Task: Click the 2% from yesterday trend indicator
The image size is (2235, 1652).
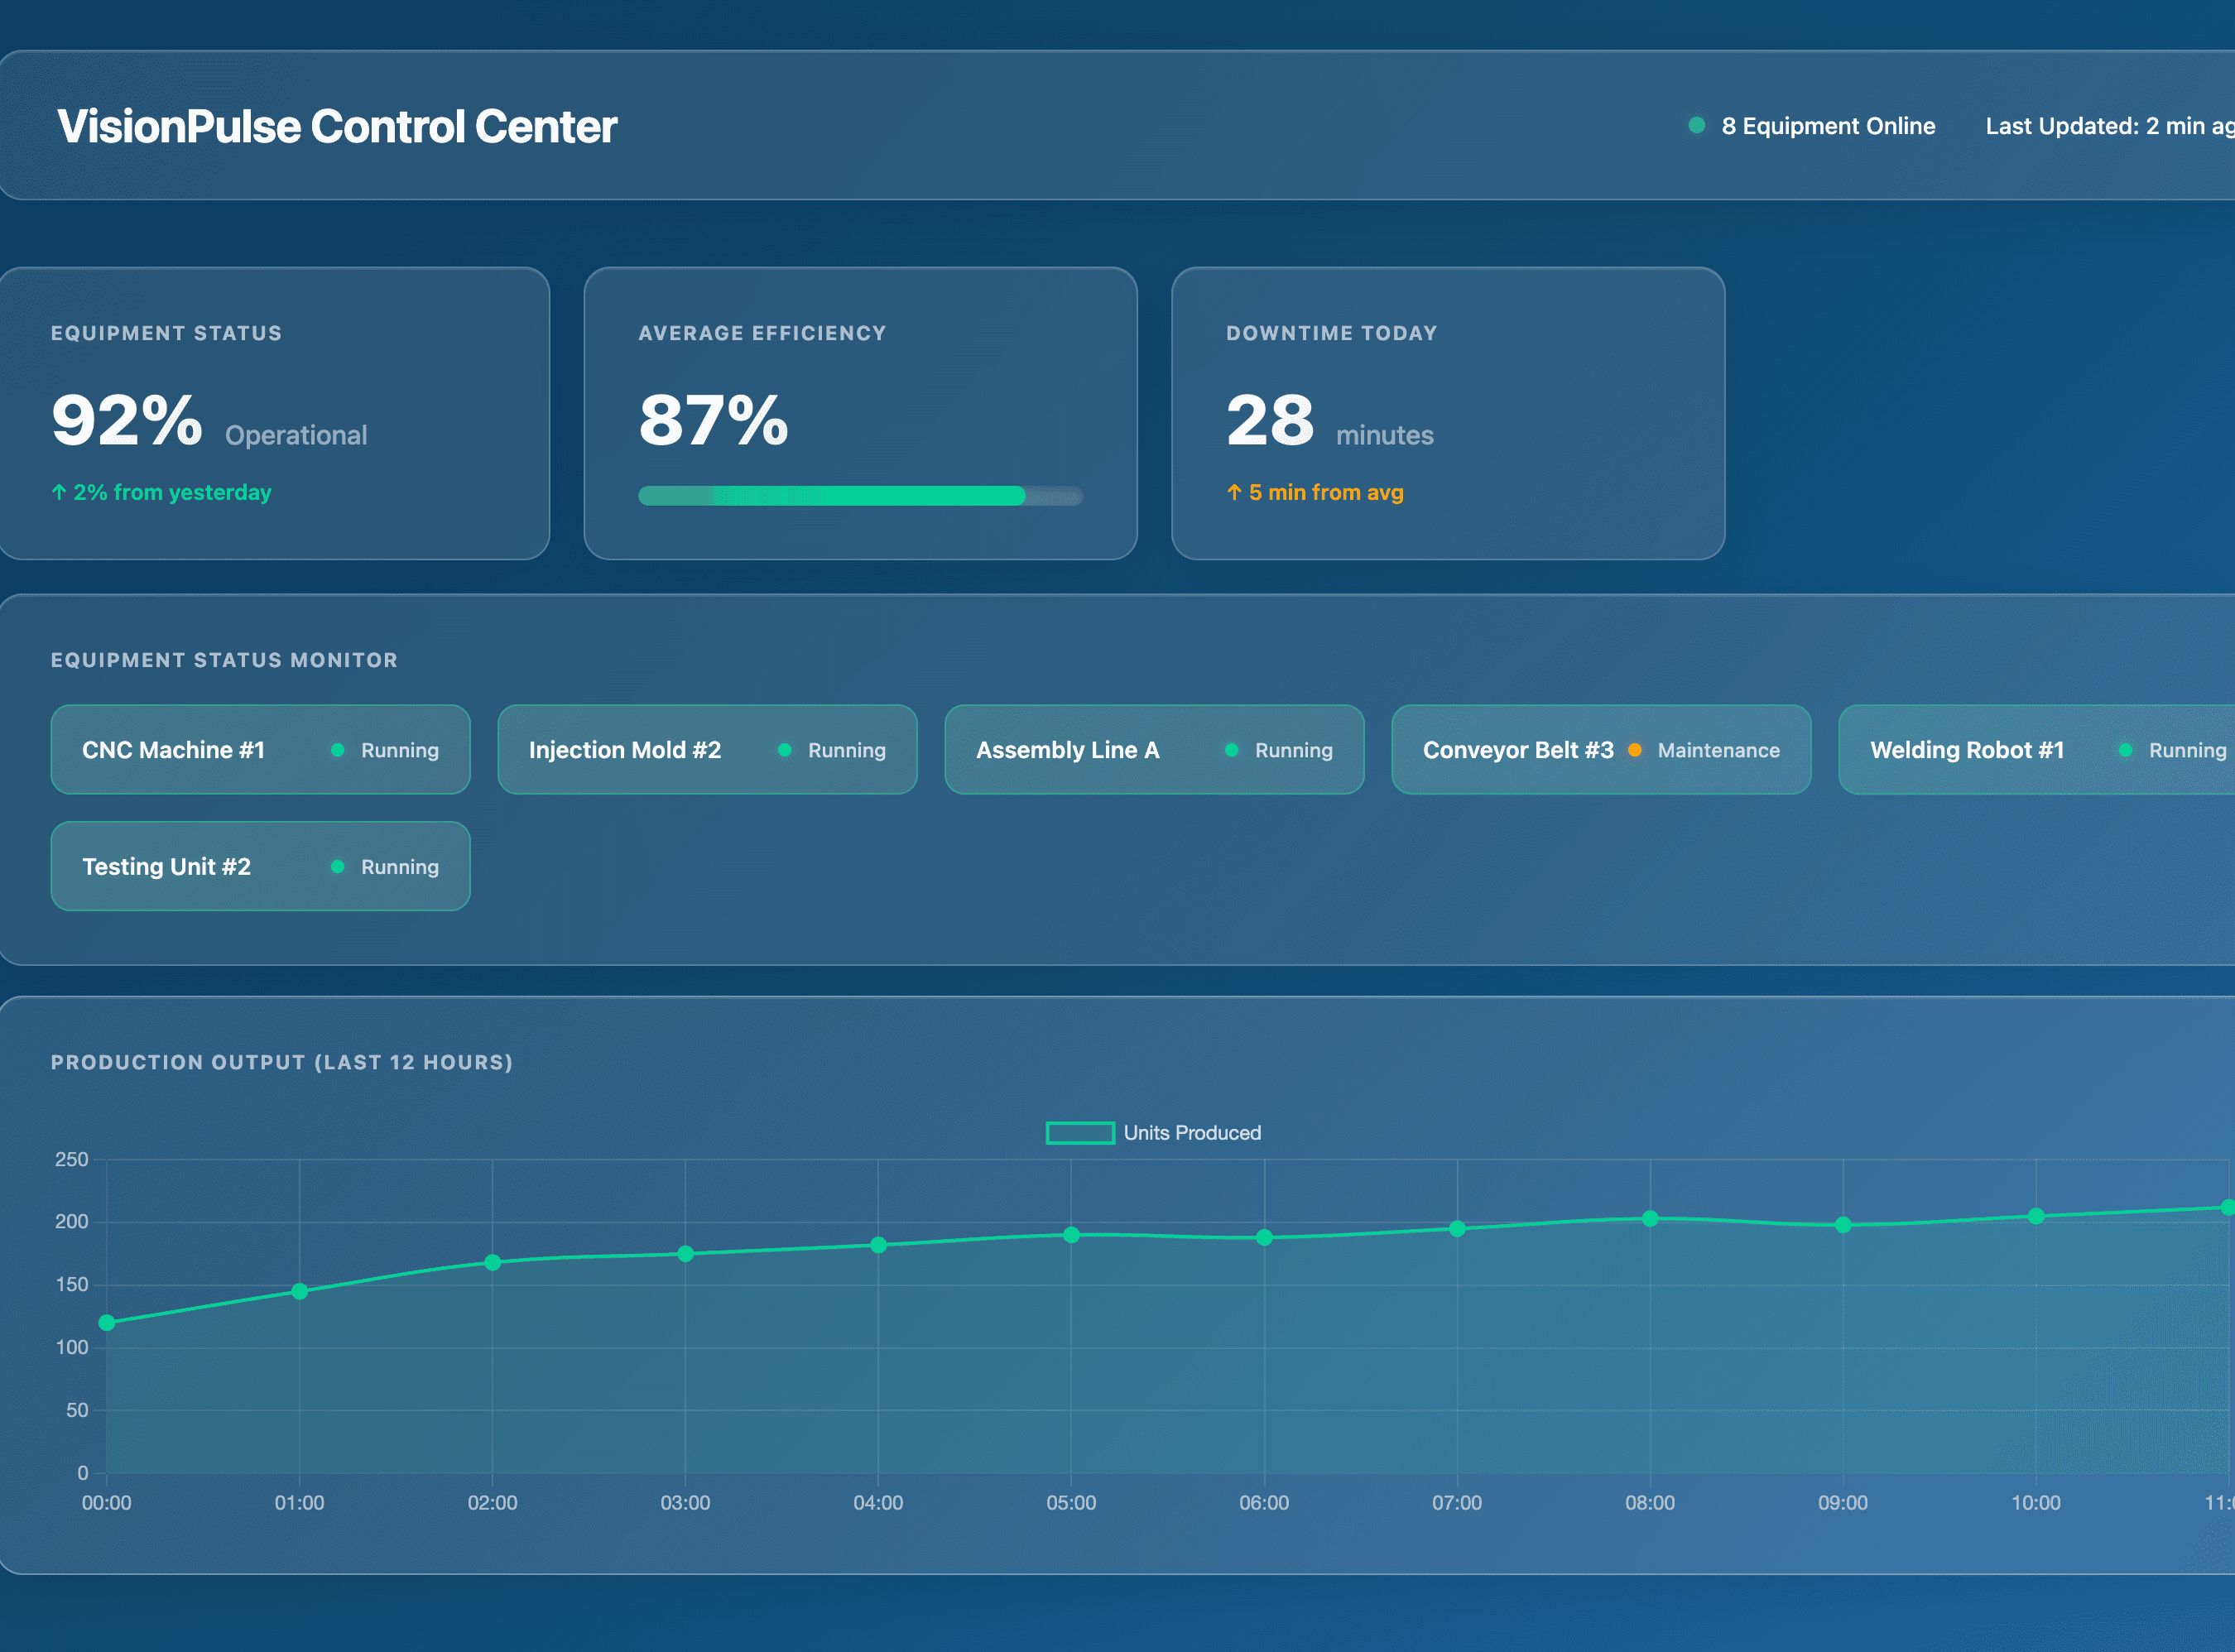Action: 162,492
